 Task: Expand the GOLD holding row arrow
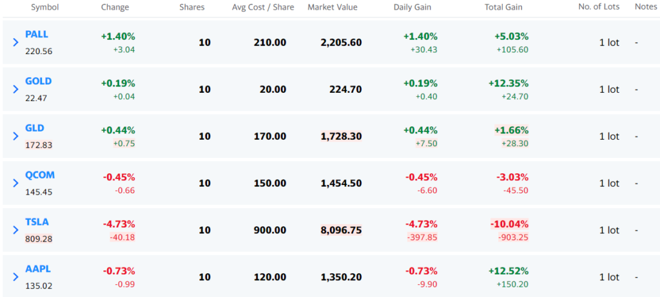coord(16,90)
